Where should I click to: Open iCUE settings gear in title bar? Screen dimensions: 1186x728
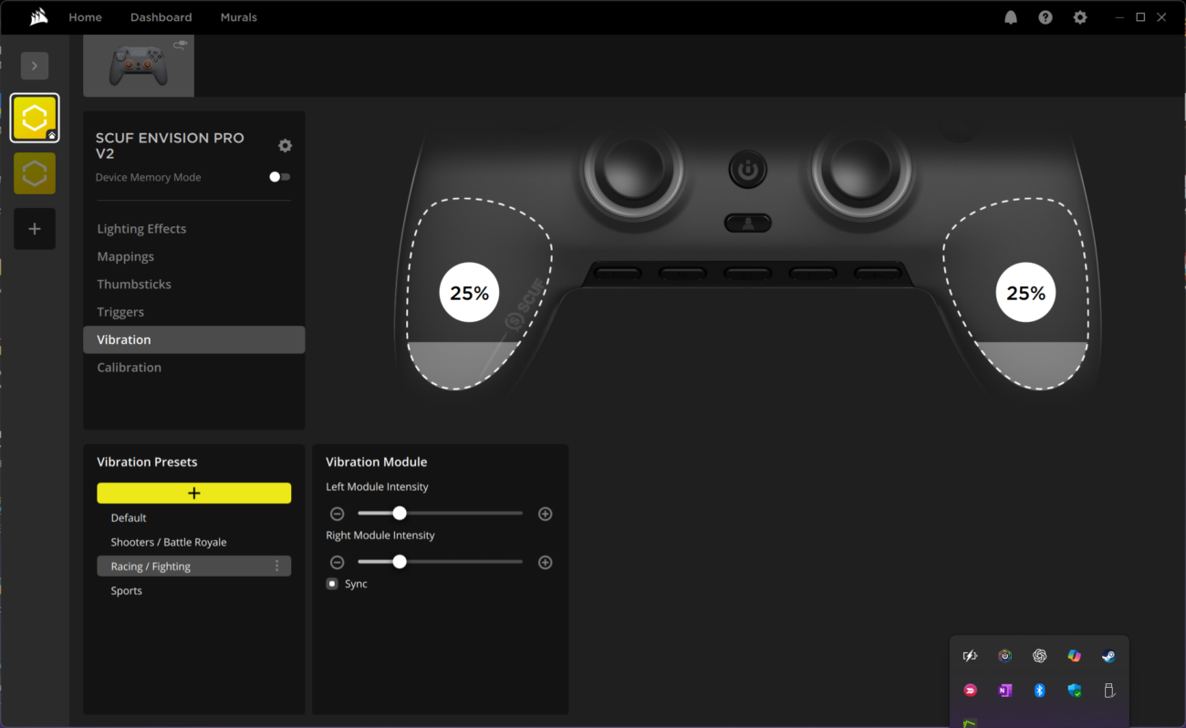(x=1080, y=17)
